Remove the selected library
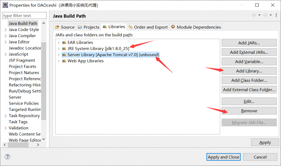This screenshot has height=166, width=281. [x=249, y=111]
